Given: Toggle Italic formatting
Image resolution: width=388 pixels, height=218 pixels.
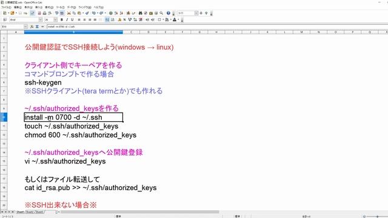Looking at the screenshot, I should (x=67, y=19).
